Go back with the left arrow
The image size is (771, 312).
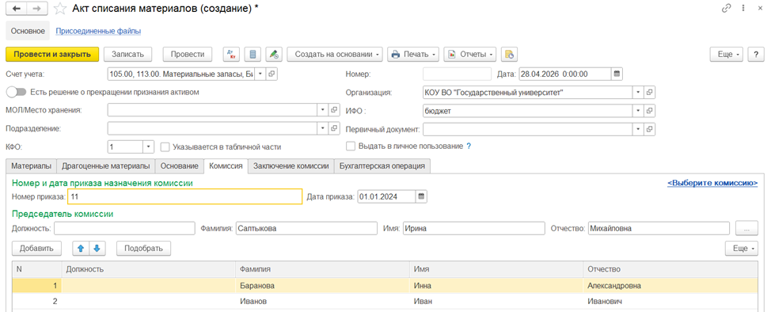coord(16,9)
